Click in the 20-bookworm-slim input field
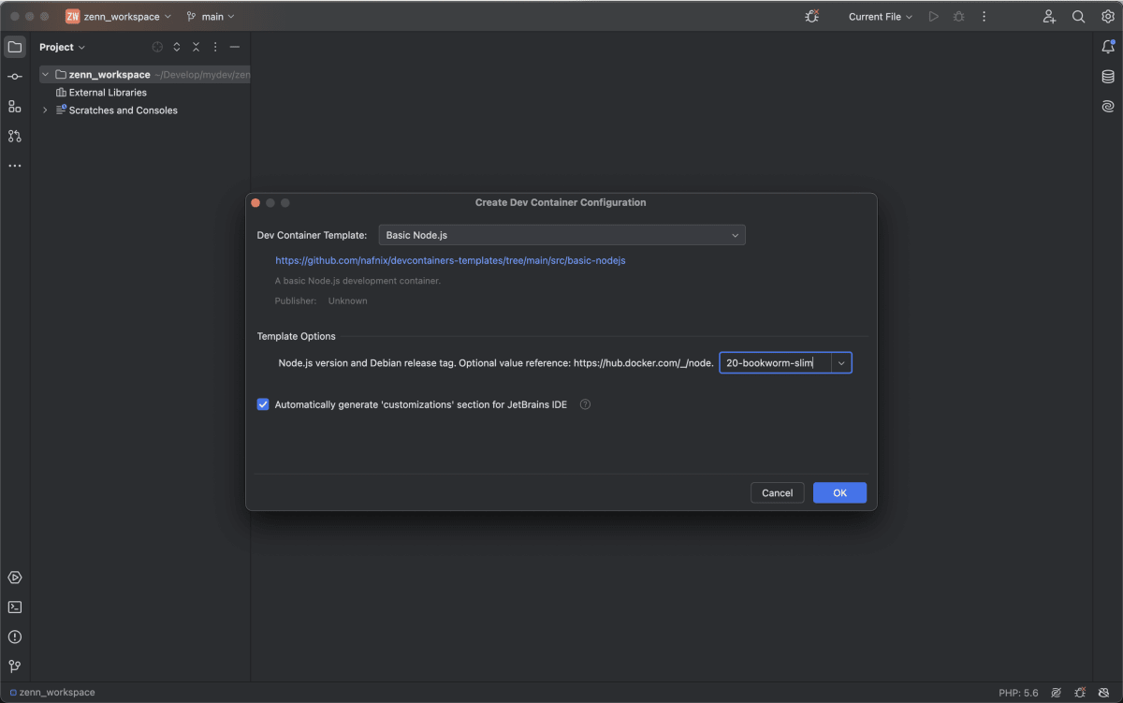1123x703 pixels. point(775,363)
